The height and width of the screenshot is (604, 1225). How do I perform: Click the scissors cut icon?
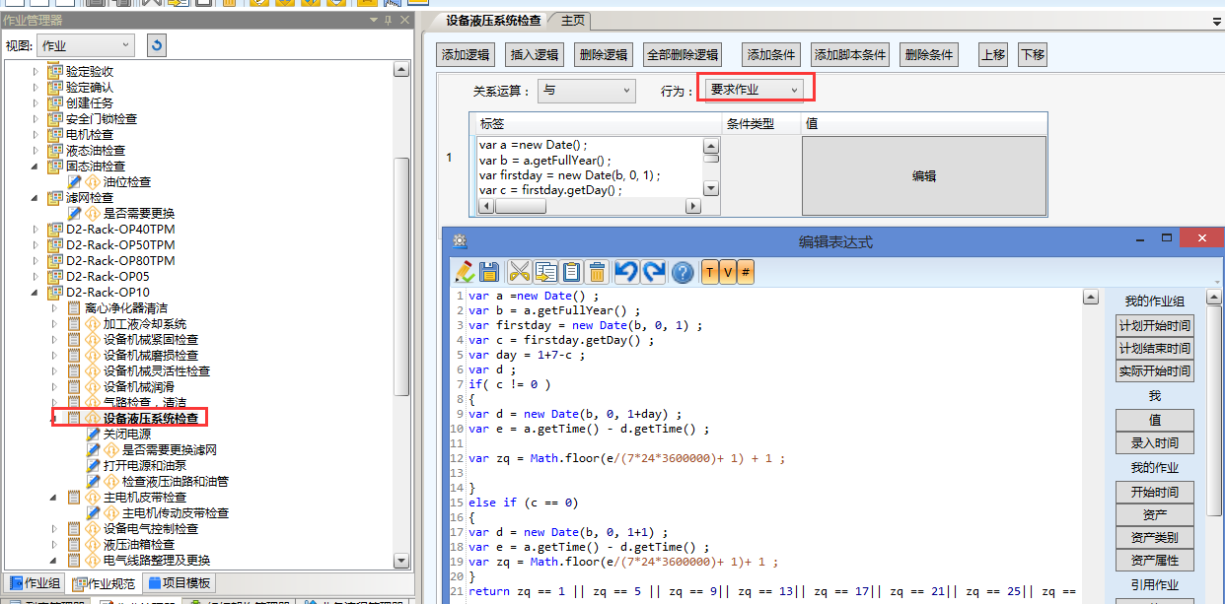[520, 273]
